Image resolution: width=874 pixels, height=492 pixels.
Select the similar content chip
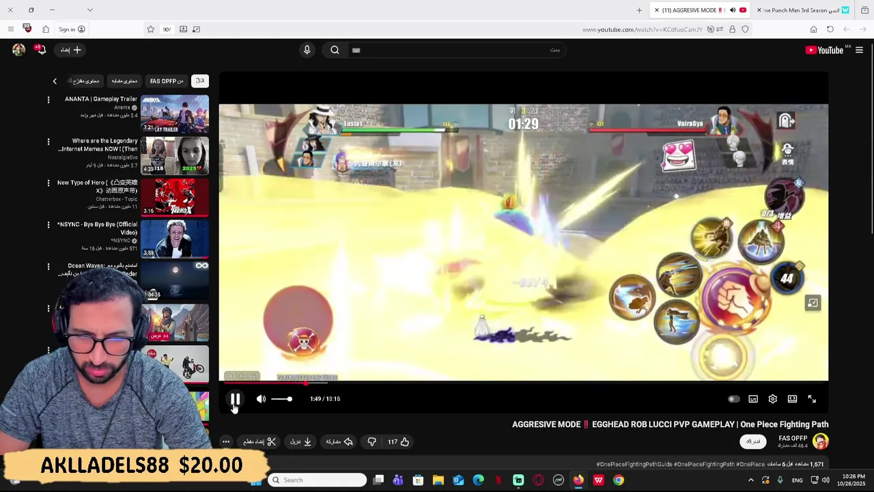124,81
